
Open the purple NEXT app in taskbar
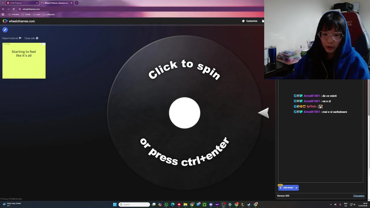(x=217, y=205)
